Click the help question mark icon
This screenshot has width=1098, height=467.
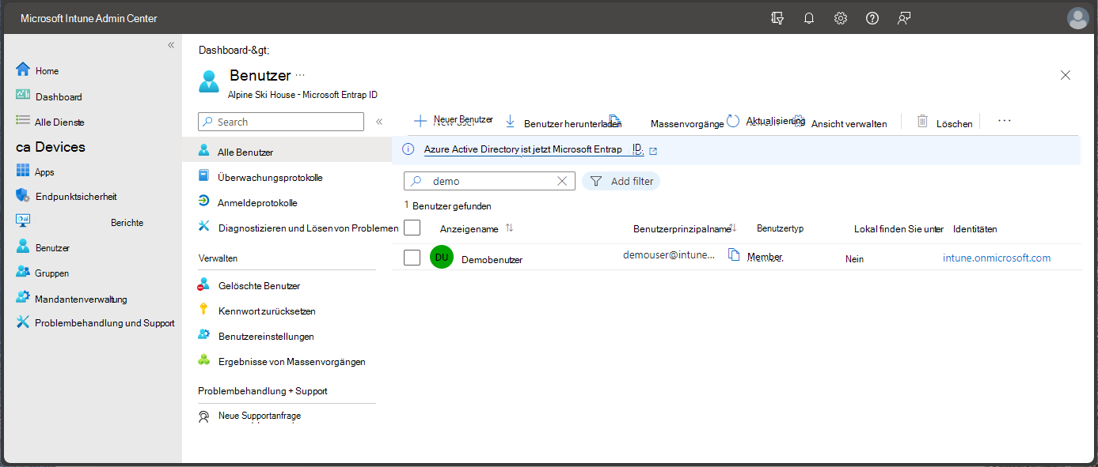coord(872,18)
